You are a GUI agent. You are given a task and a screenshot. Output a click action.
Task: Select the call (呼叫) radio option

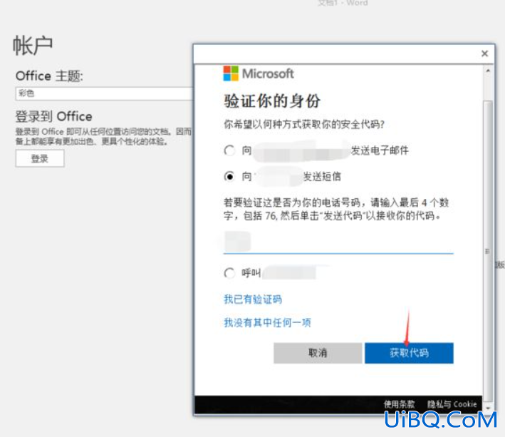tap(229, 273)
